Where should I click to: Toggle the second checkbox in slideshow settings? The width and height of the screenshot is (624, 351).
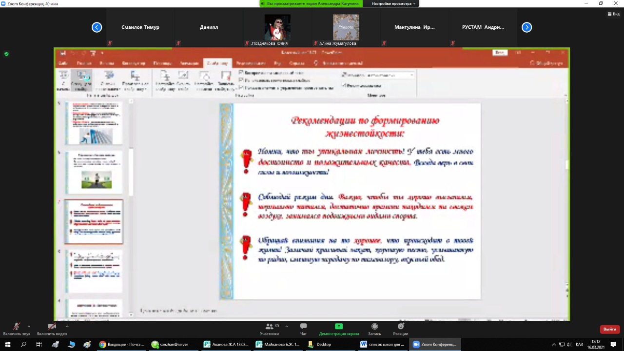(241, 80)
